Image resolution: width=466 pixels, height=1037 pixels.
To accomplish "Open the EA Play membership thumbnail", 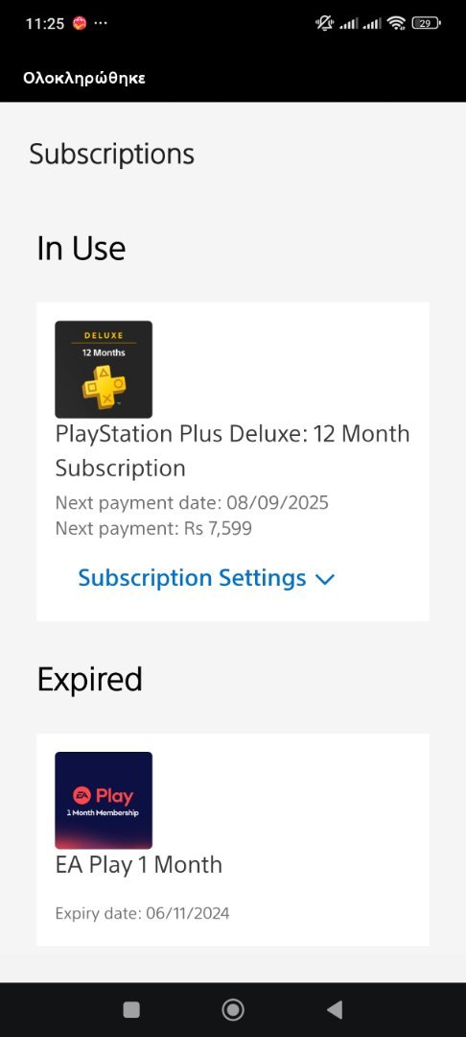I will (x=104, y=800).
